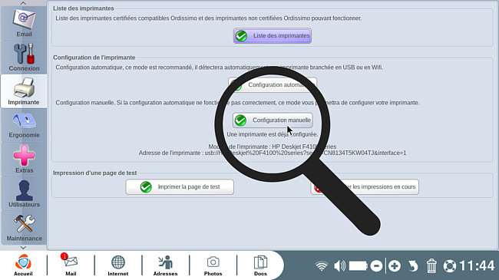Open the trash bin icon
Image resolution: width=499 pixels, height=280 pixels.
[x=431, y=265]
